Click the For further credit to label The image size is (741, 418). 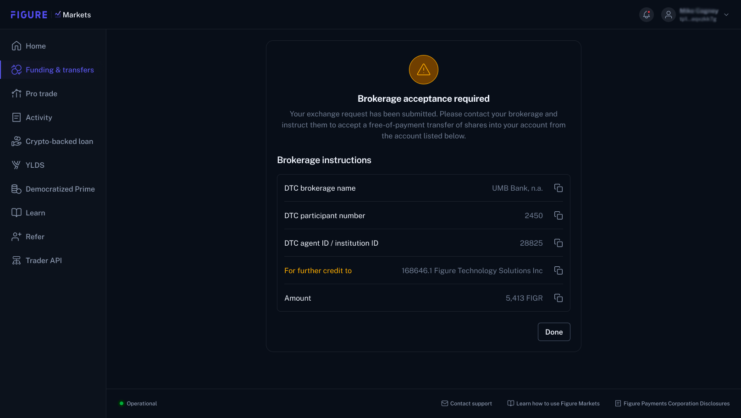318,270
